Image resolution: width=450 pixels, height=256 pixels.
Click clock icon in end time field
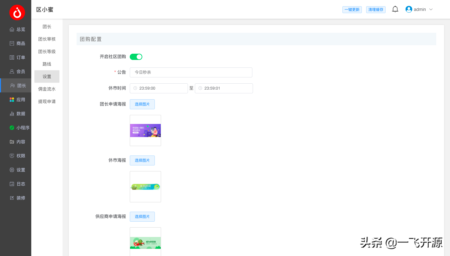tap(200, 88)
